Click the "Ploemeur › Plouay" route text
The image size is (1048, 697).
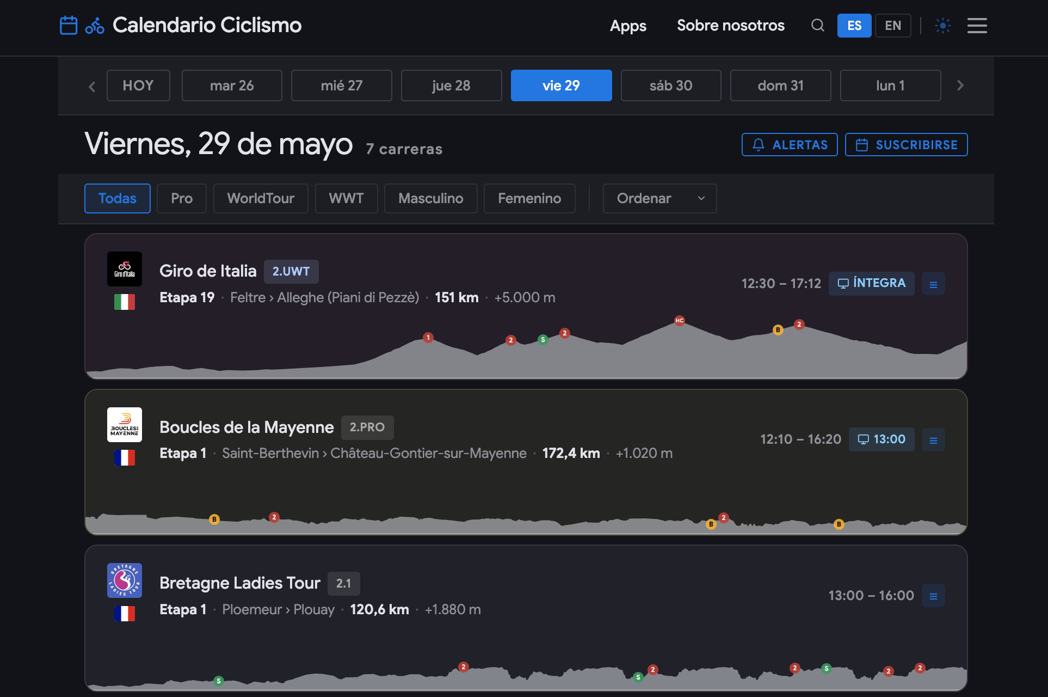click(278, 609)
